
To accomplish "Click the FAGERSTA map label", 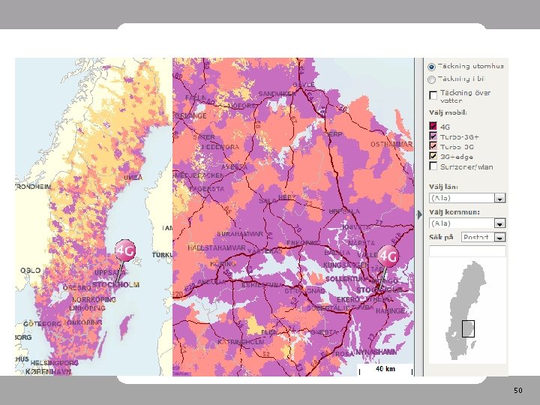I will coord(207,189).
